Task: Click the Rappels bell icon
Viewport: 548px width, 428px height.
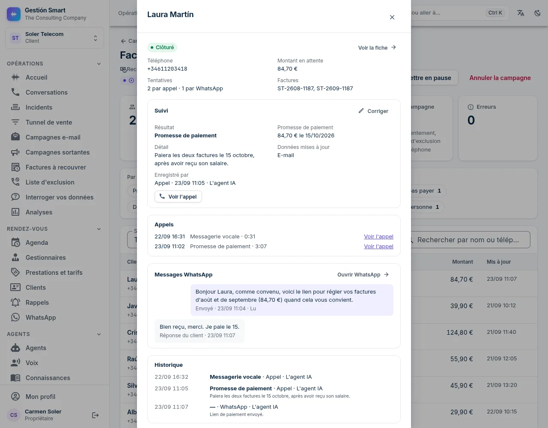Action: click(15, 303)
